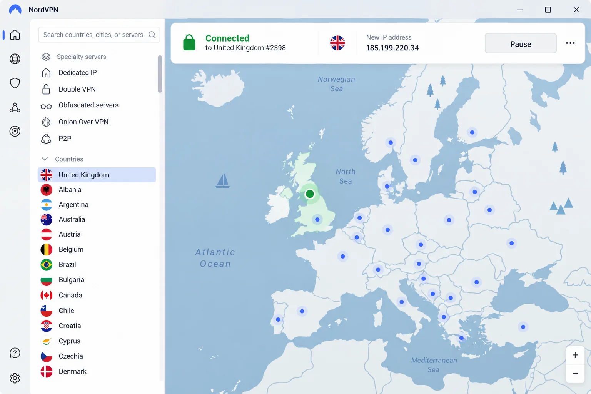
Task: Click the green lock connected icon
Action: [189, 43]
